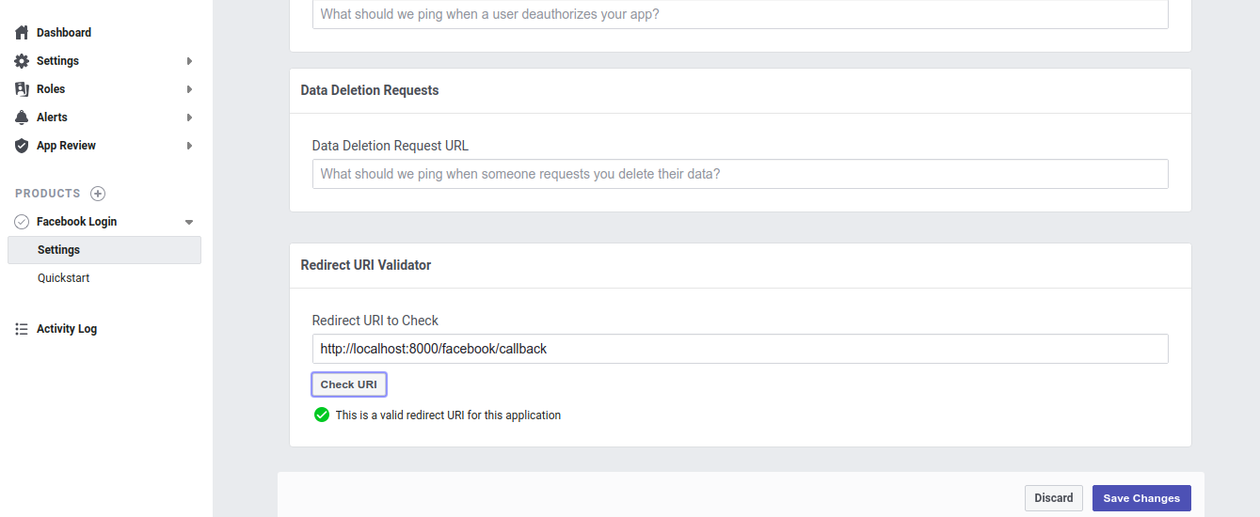Click the Roles badge icon
The width and height of the screenshot is (1260, 517).
click(x=22, y=89)
